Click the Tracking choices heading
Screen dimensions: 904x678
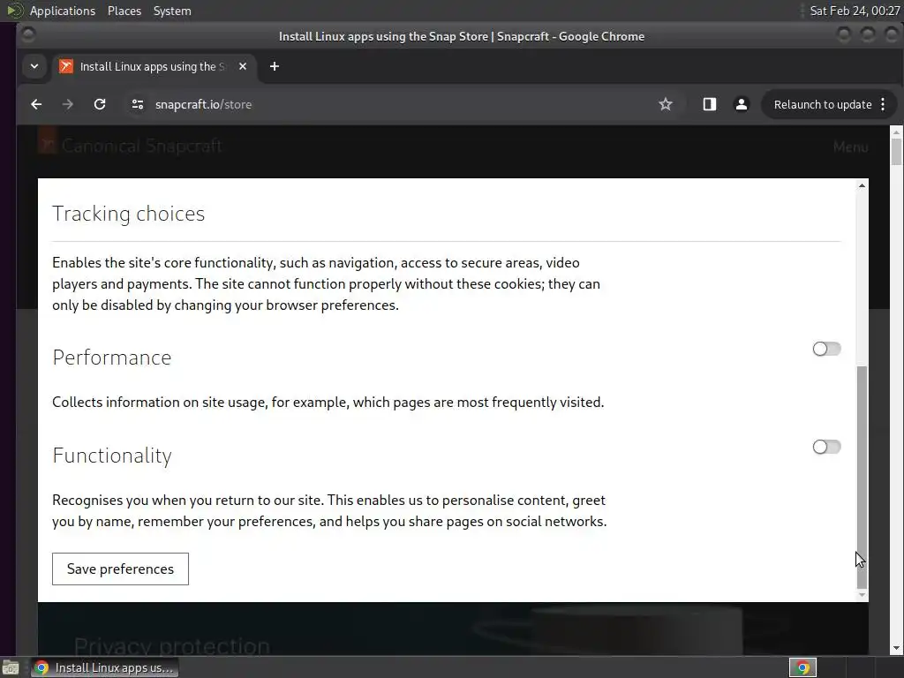(129, 214)
